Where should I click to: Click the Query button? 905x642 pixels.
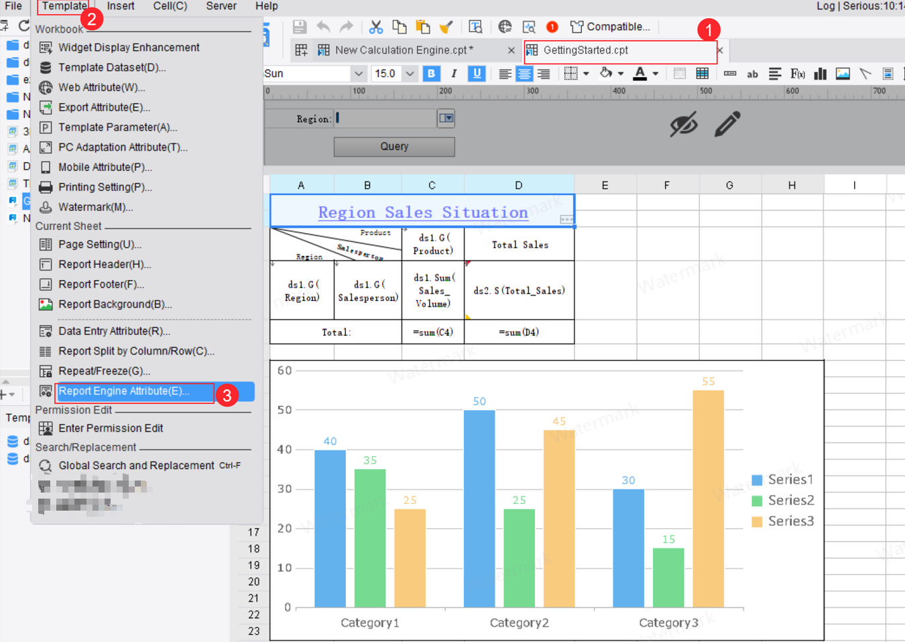(x=394, y=147)
